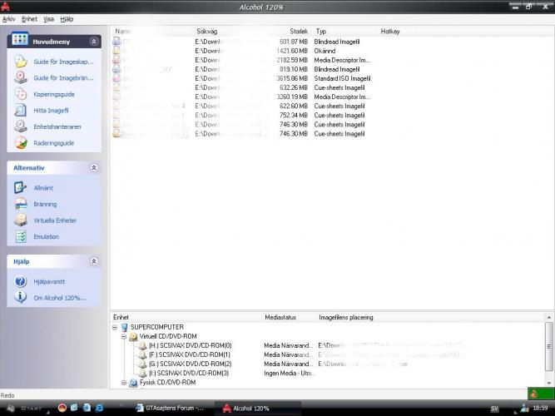The image size is (555, 416).
Task: Collapse the Virtuell CD/DVD-ROM node
Action: pyautogui.click(x=124, y=336)
